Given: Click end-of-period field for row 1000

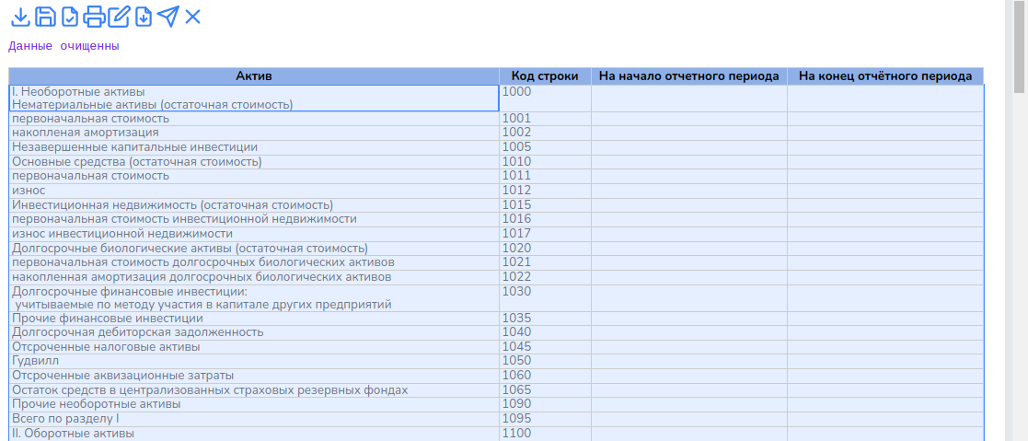Looking at the screenshot, I should (x=885, y=98).
